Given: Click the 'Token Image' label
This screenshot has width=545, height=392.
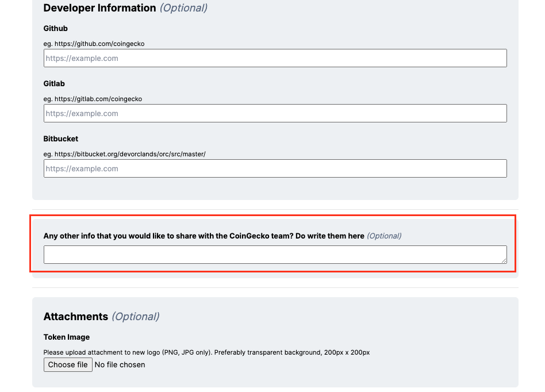Looking at the screenshot, I should 67,337.
